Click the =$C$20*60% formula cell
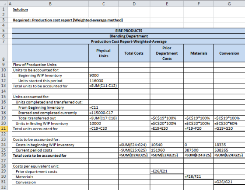This screenshot has height=190, width=245. tap(229, 123)
